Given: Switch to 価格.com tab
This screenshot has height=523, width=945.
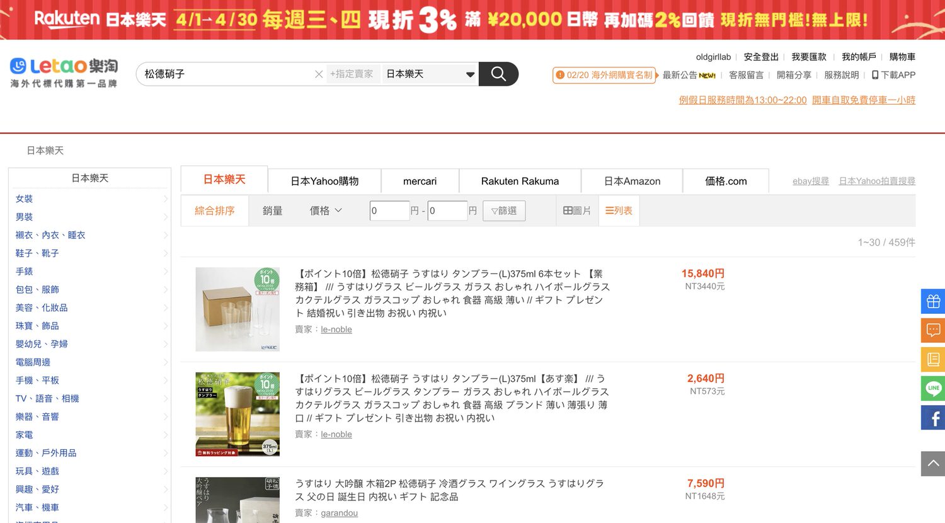Looking at the screenshot, I should click(x=726, y=181).
